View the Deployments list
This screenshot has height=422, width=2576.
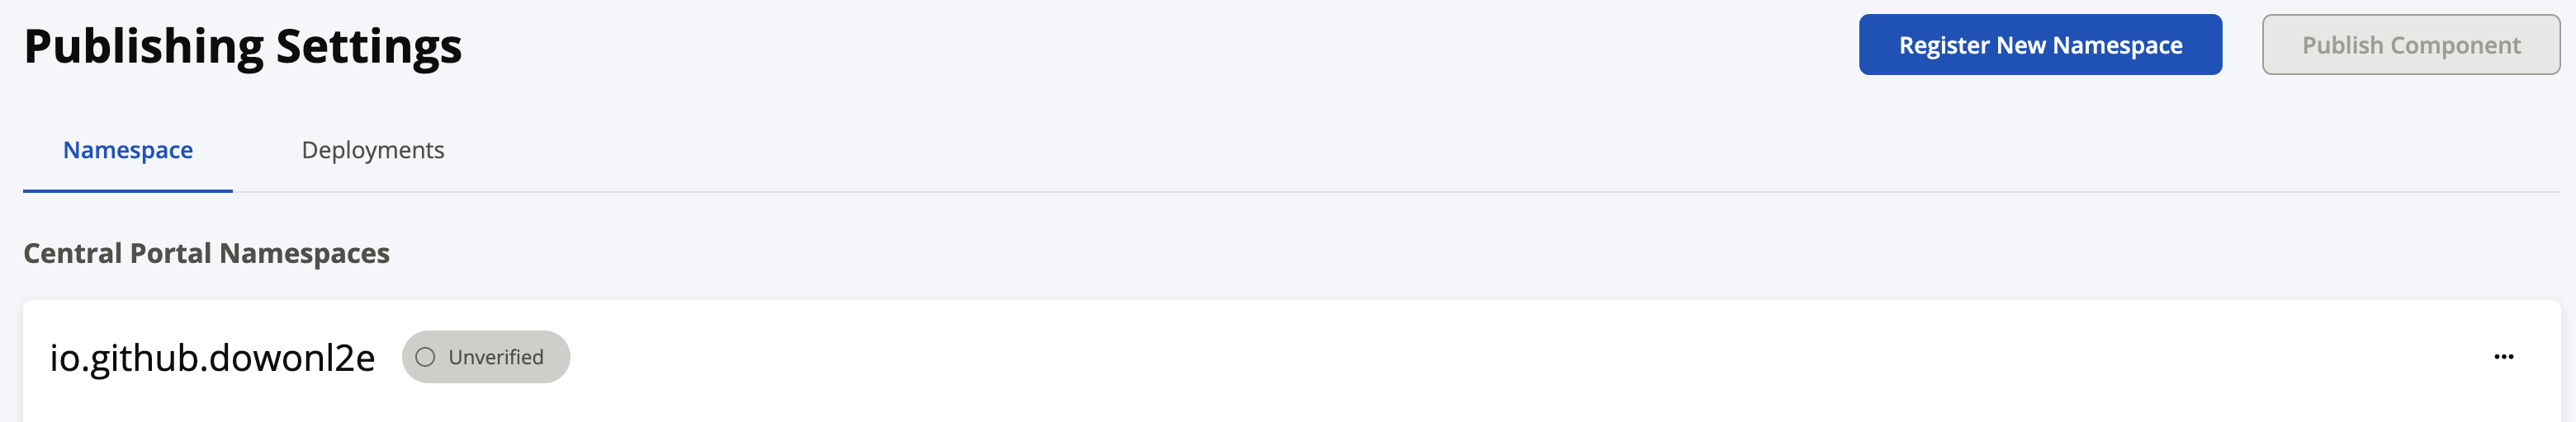(373, 150)
